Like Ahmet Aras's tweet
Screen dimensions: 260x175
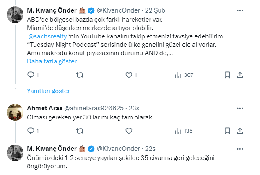[x=129, y=131]
